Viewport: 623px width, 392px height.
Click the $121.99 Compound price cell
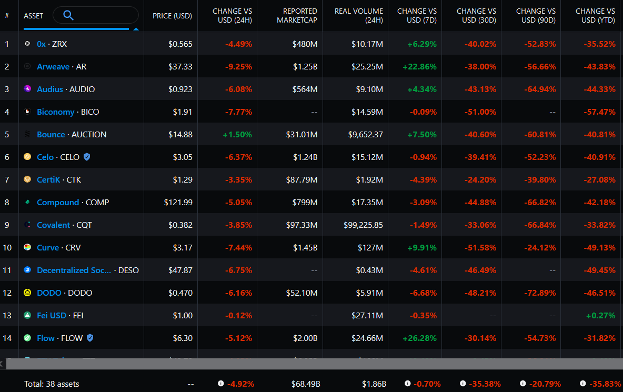pos(178,202)
